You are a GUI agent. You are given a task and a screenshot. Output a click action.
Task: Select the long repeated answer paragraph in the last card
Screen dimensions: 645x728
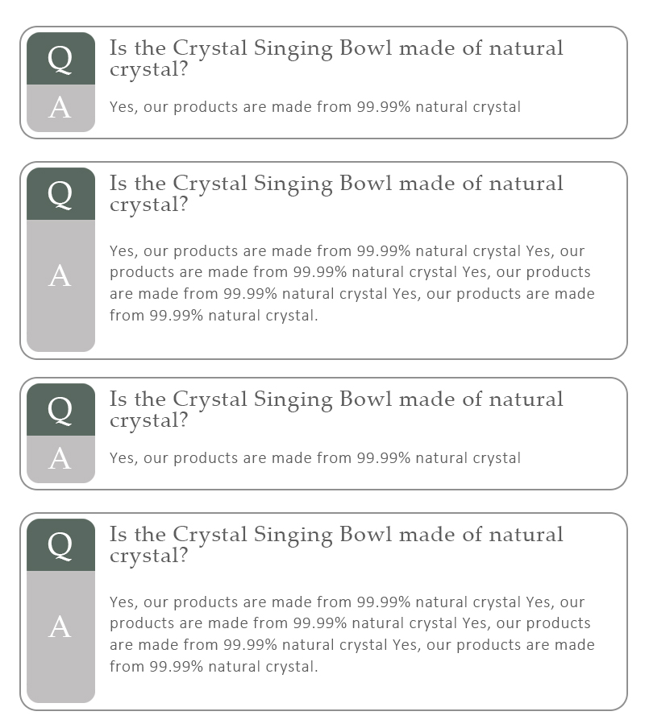pyautogui.click(x=352, y=635)
